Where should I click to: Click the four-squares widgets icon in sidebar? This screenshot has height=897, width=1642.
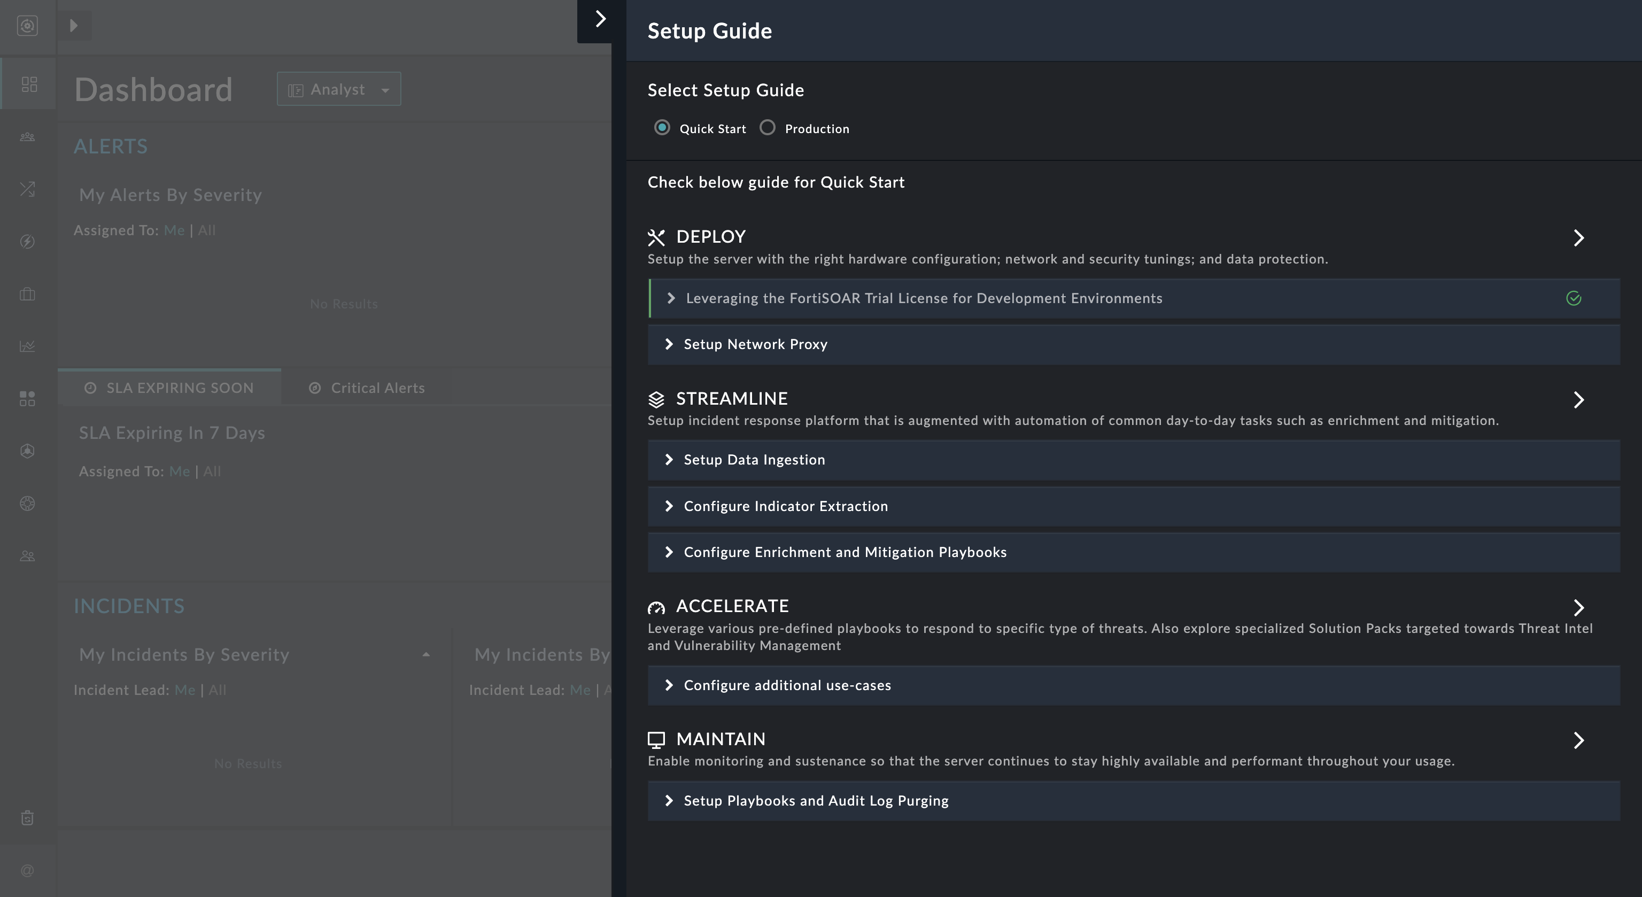[x=27, y=398]
